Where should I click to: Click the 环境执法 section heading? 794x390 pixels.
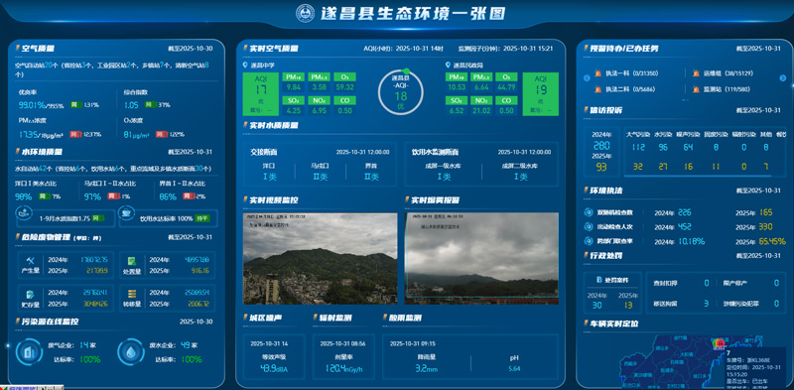[x=606, y=191]
